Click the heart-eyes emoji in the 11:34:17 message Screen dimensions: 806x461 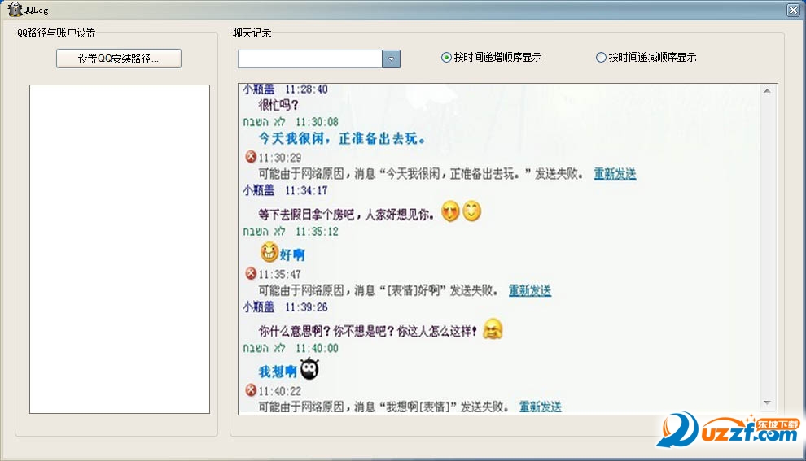(451, 211)
